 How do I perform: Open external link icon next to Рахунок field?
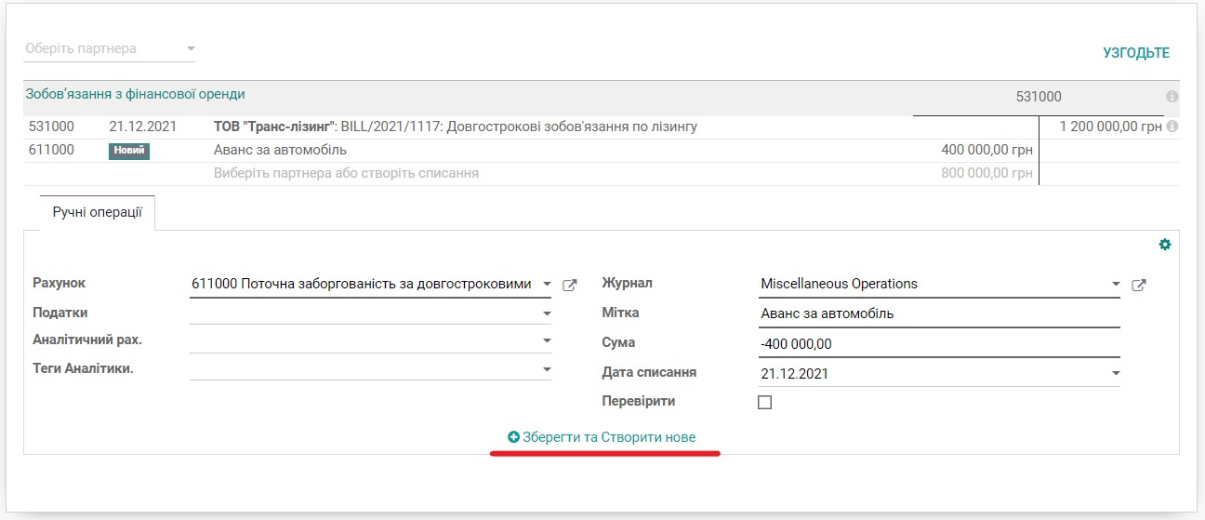click(570, 286)
